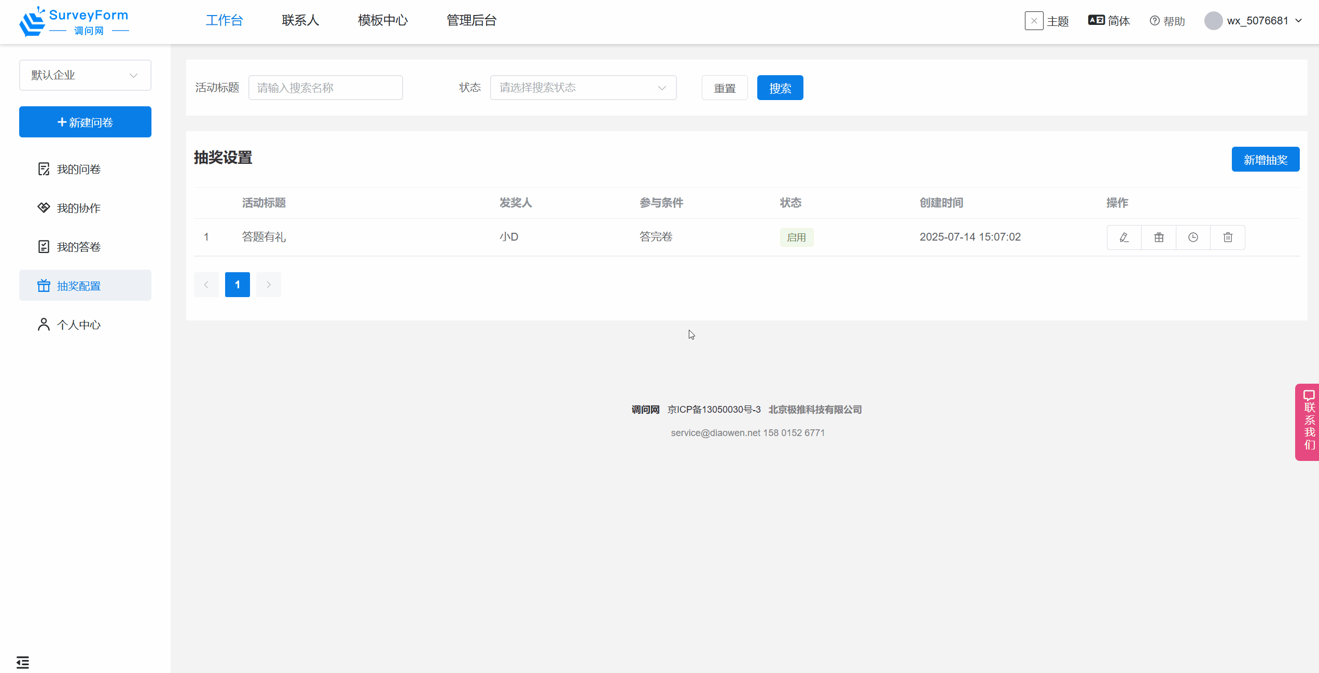The height and width of the screenshot is (673, 1319).
Task: Toggle the 主题 theme box
Action: pyautogui.click(x=1034, y=21)
